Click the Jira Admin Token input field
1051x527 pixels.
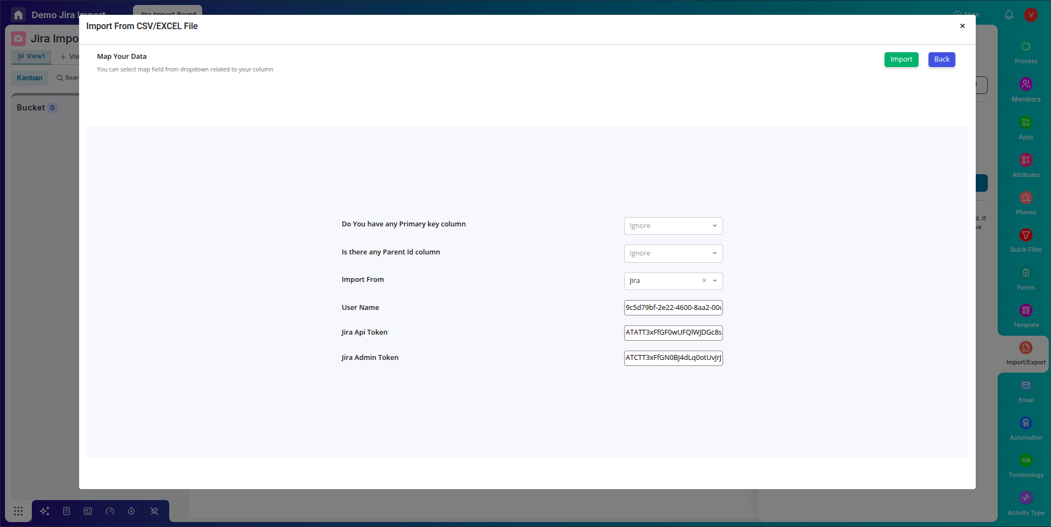point(673,358)
